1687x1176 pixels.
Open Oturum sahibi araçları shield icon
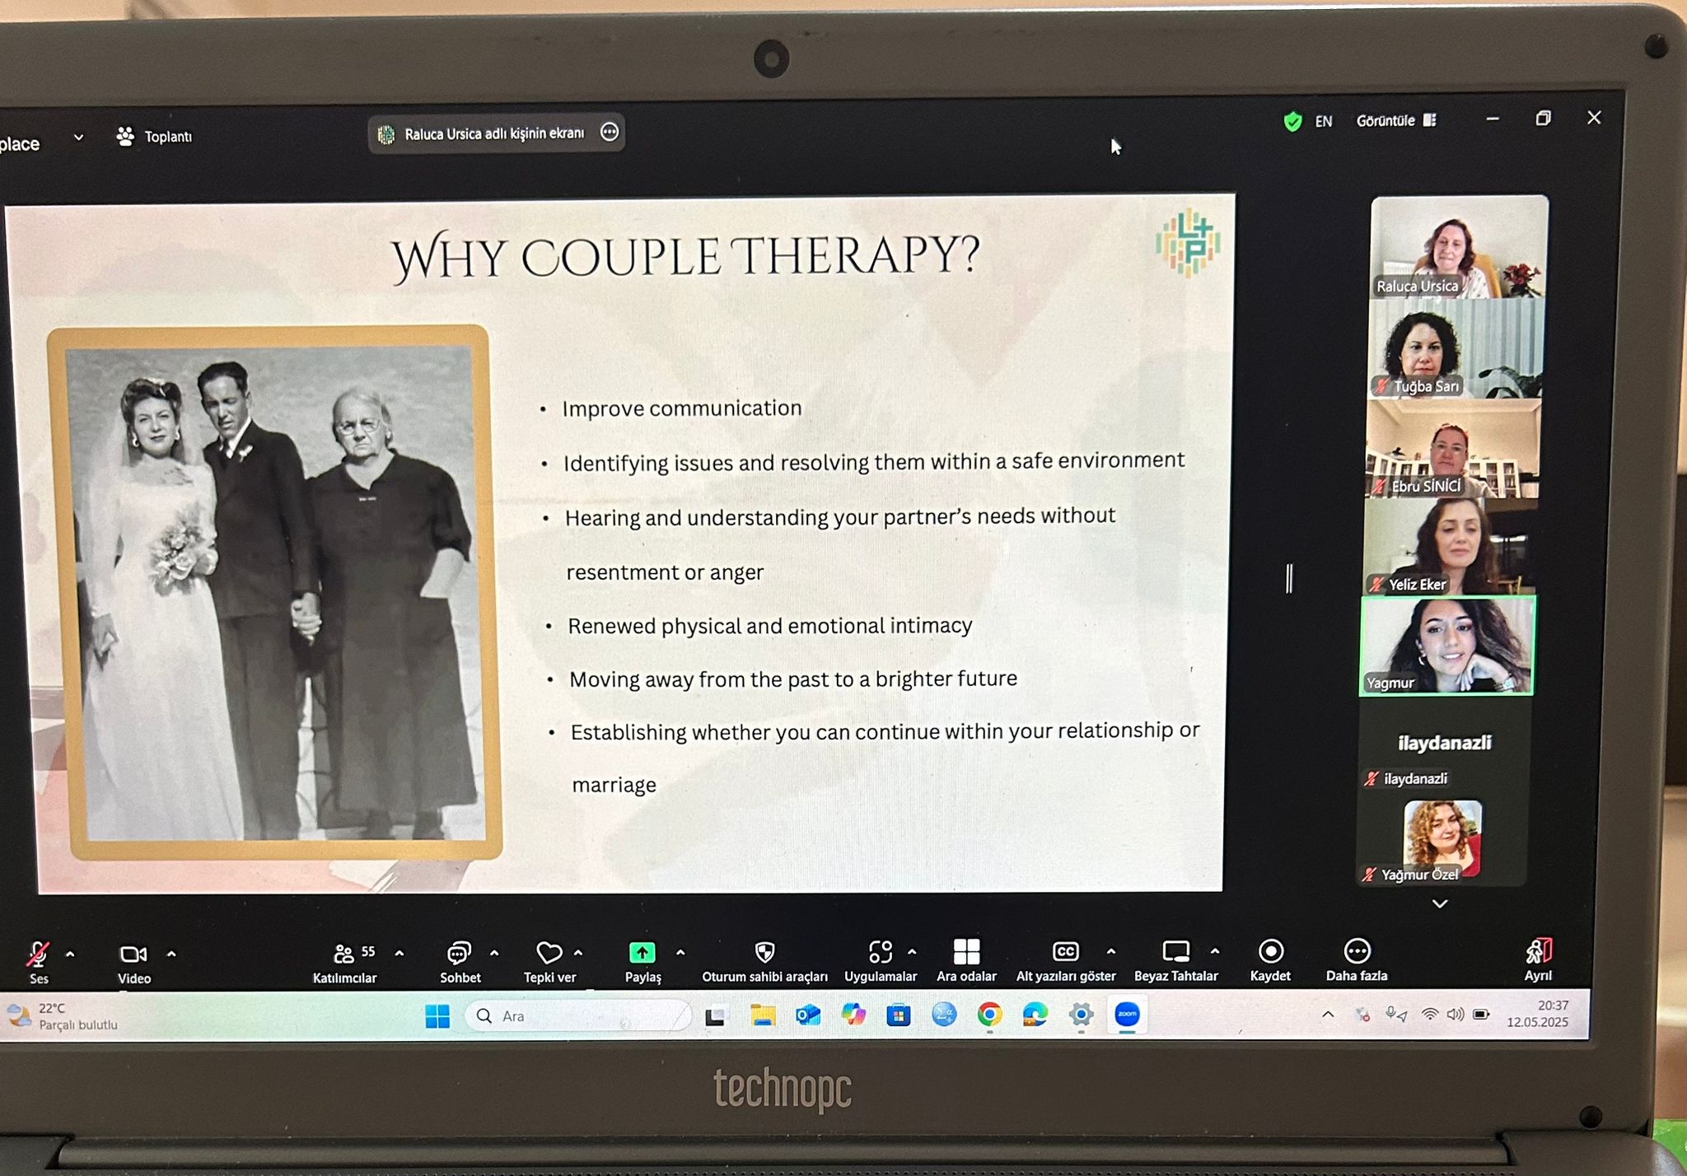pos(764,953)
